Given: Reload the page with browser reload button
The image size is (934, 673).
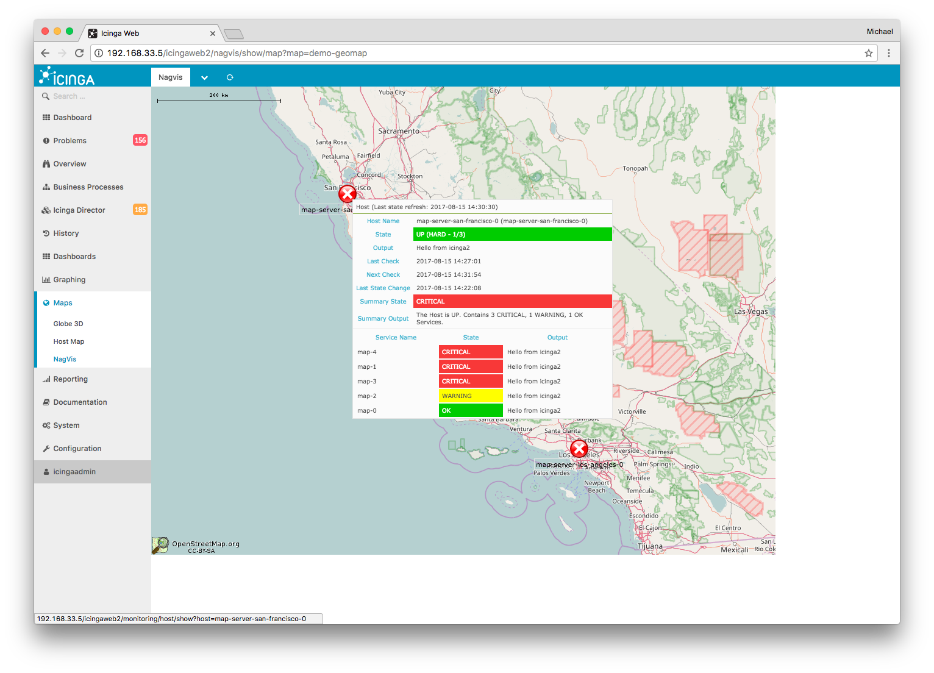Looking at the screenshot, I should 79,53.
